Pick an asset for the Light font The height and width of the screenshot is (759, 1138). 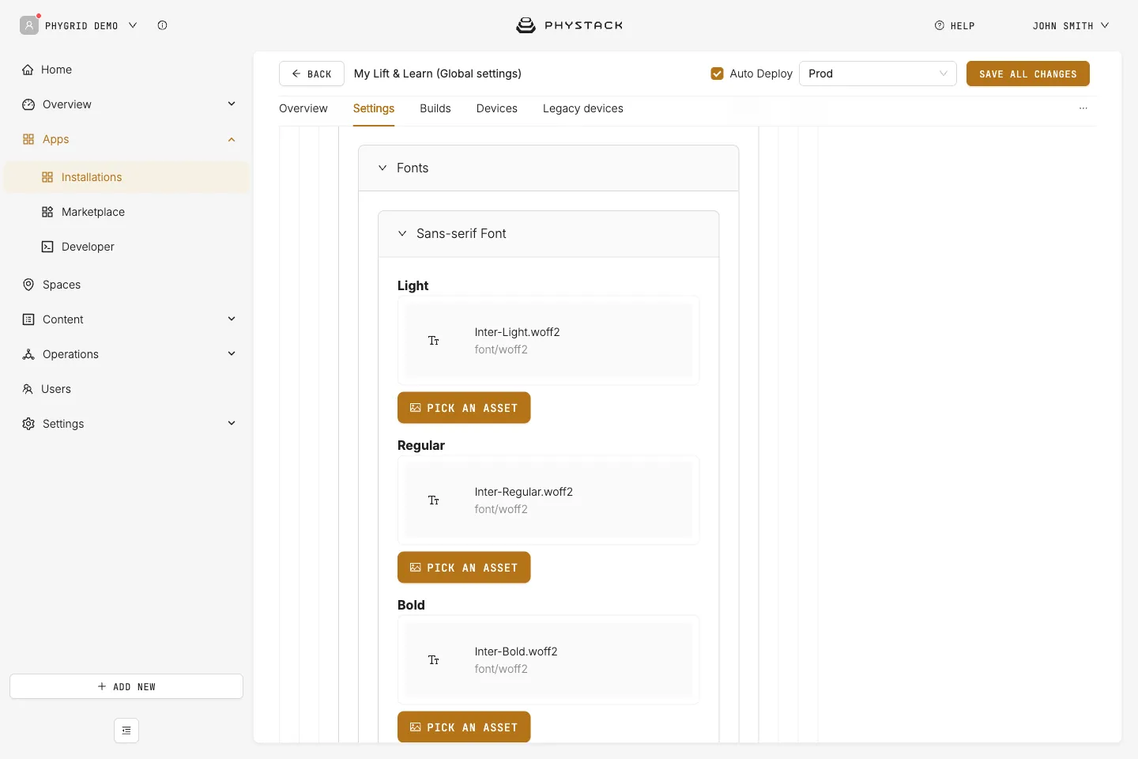click(x=464, y=408)
